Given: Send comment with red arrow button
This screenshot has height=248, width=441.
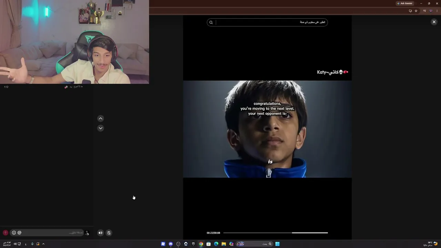Looking at the screenshot, I should 5,233.
